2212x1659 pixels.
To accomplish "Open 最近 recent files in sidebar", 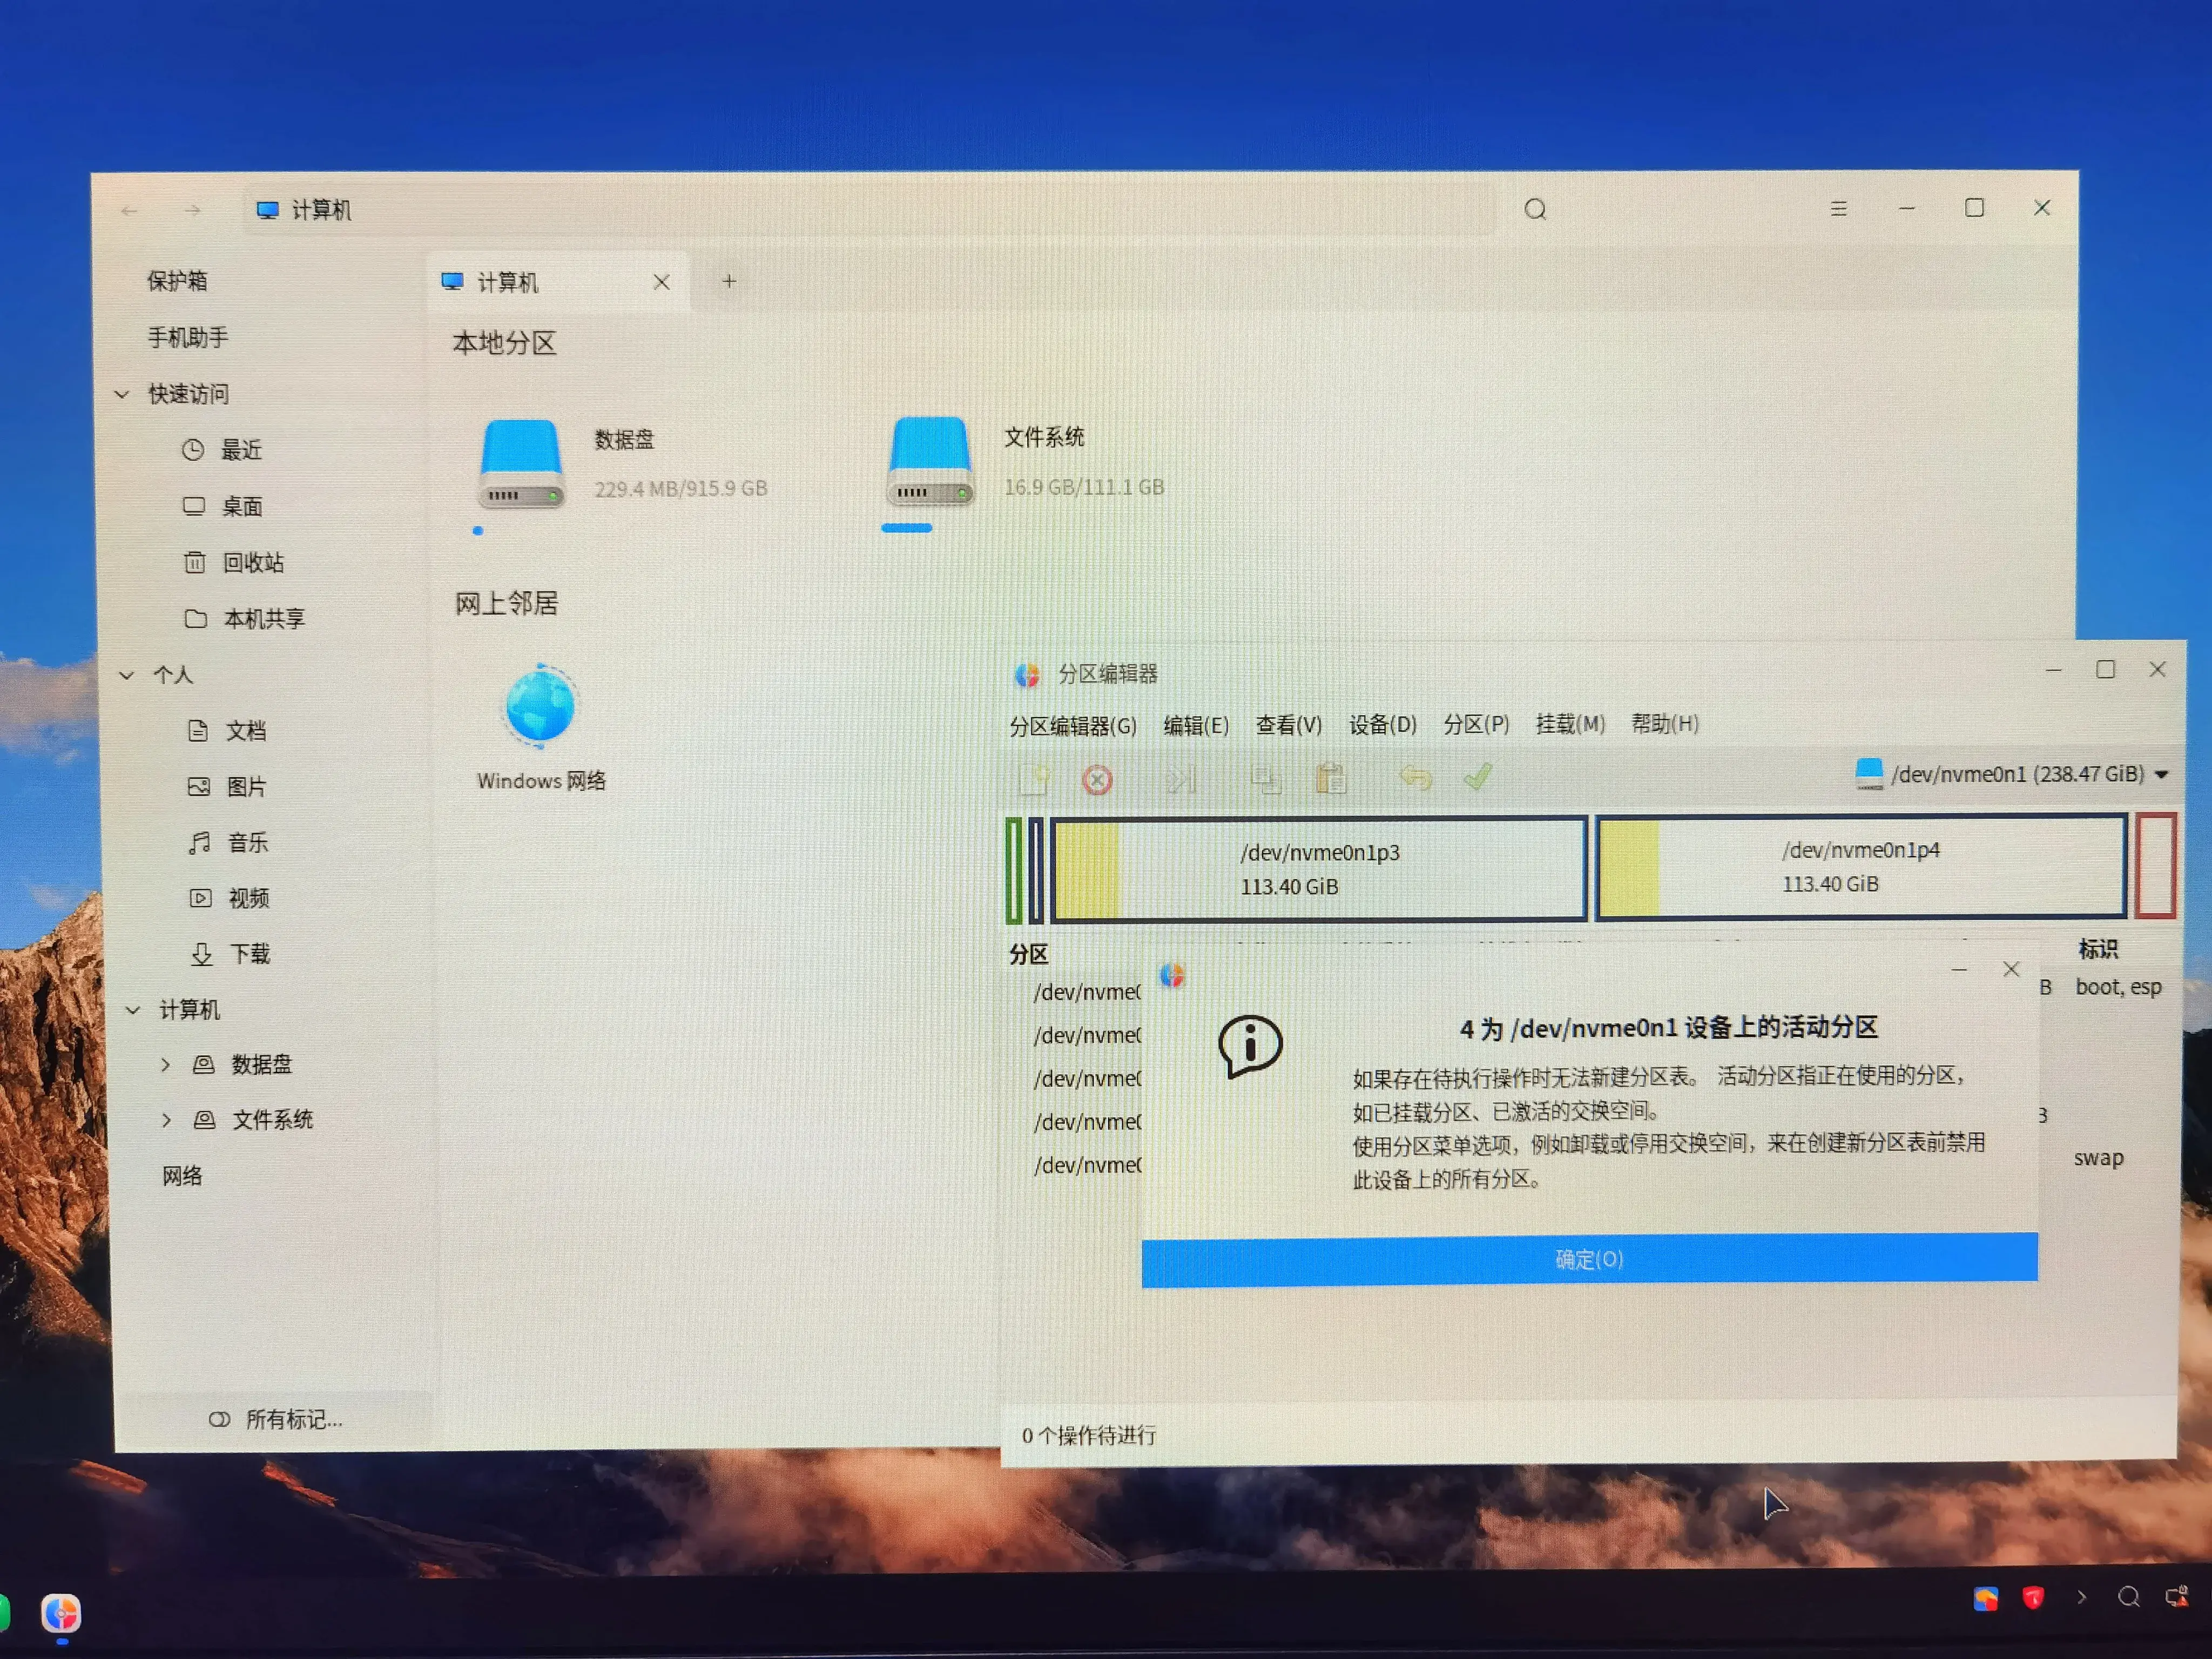I will click(x=222, y=451).
